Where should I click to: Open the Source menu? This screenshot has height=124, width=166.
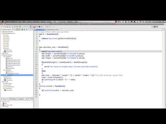tap(29, 22)
